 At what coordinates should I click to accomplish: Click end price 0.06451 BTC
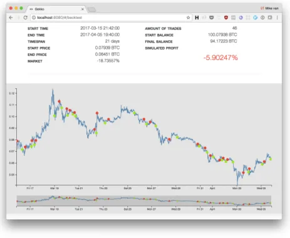(107, 54)
